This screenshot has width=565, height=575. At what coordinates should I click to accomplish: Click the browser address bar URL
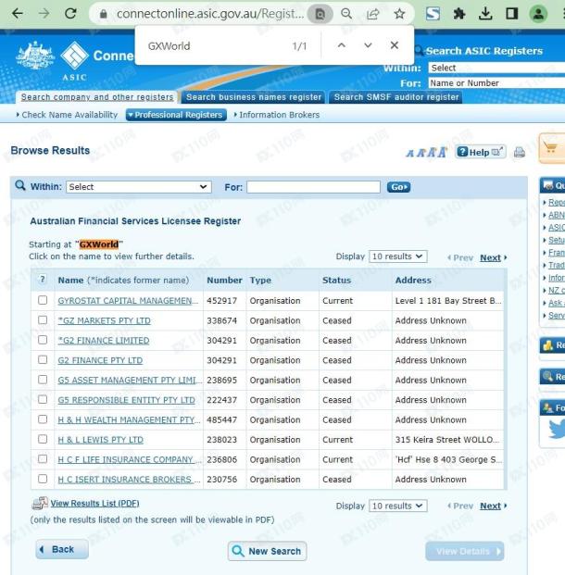tap(210, 14)
